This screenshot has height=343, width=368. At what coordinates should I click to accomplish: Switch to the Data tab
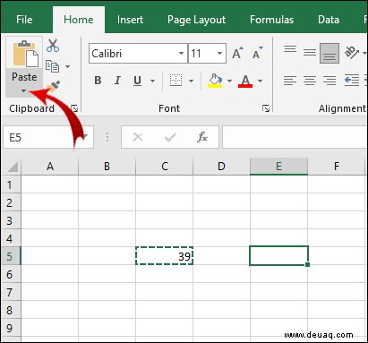click(x=329, y=20)
